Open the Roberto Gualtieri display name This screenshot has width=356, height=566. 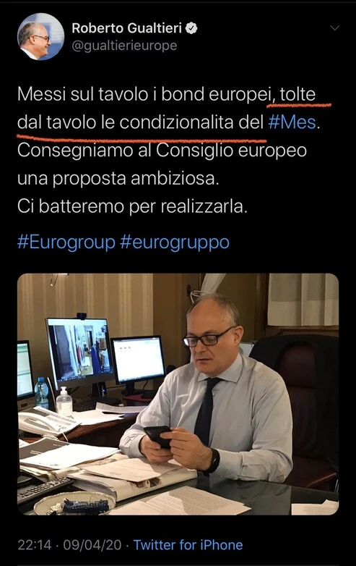[x=126, y=28]
